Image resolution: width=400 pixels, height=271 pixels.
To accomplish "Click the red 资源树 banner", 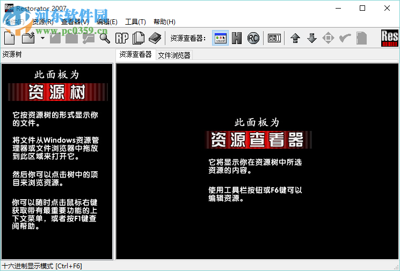I will 57,92.
